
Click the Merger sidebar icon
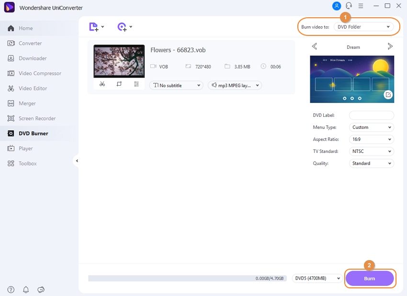[11, 103]
